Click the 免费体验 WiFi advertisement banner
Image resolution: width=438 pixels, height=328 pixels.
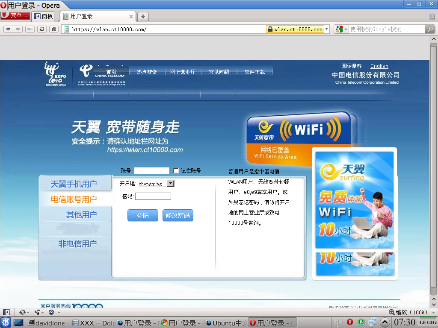coord(355,200)
